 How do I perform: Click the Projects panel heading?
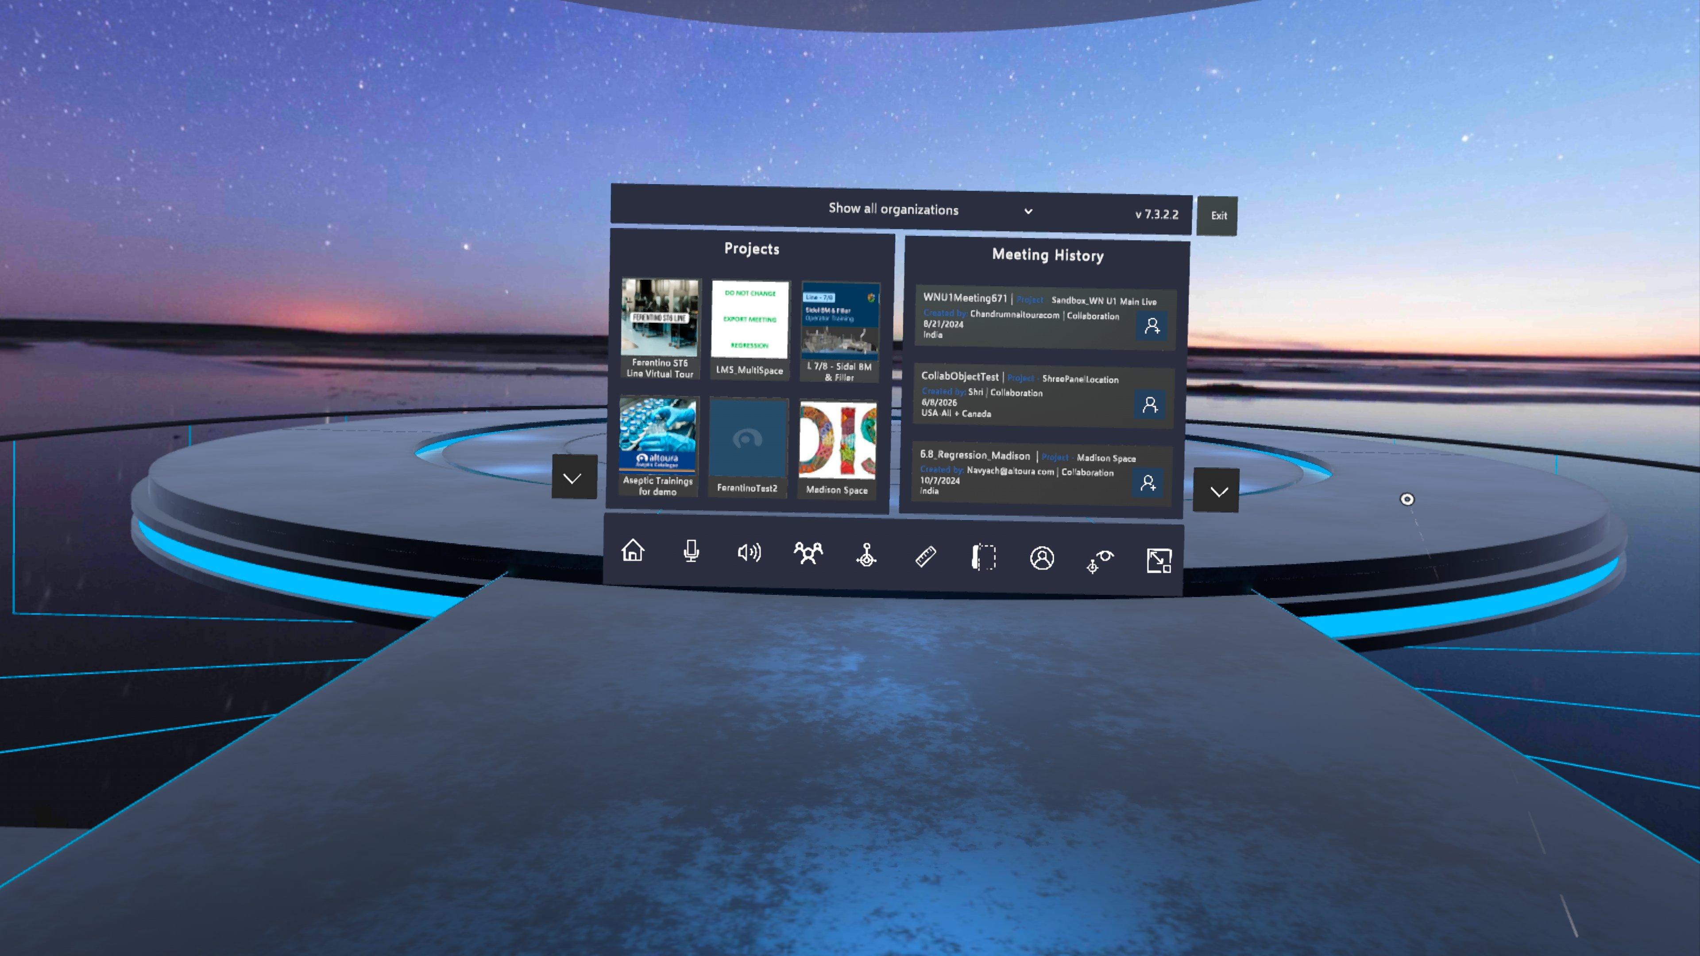coord(752,249)
